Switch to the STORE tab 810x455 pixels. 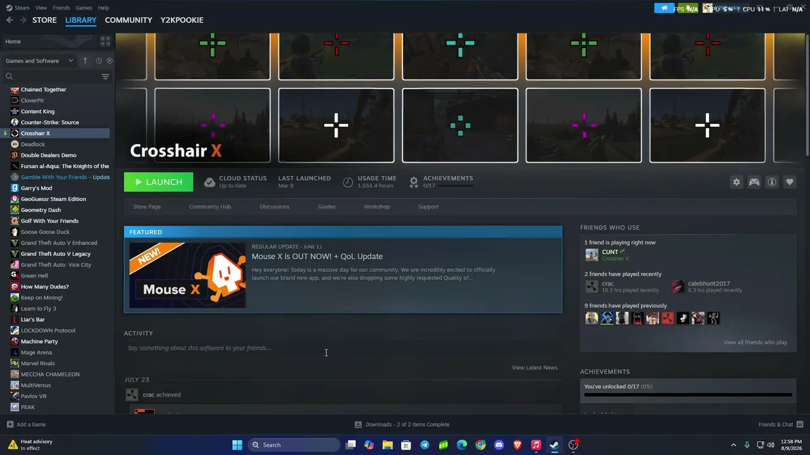point(44,20)
